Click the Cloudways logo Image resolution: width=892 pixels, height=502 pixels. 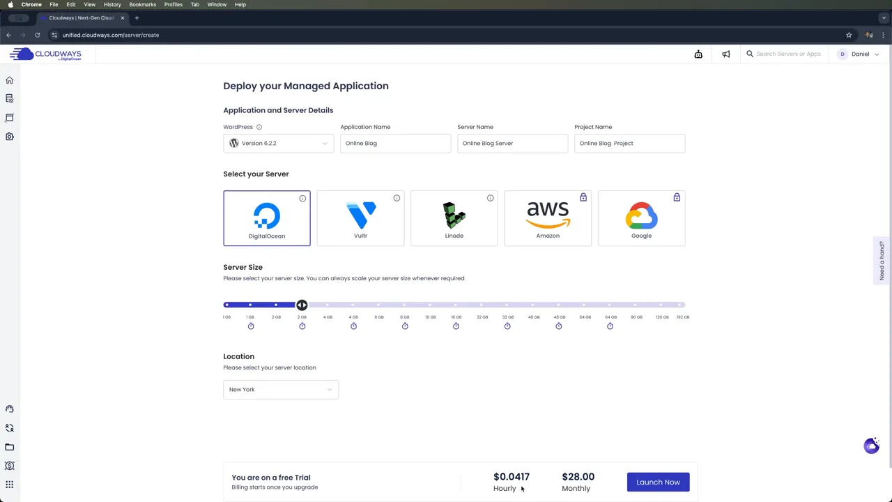click(x=45, y=54)
